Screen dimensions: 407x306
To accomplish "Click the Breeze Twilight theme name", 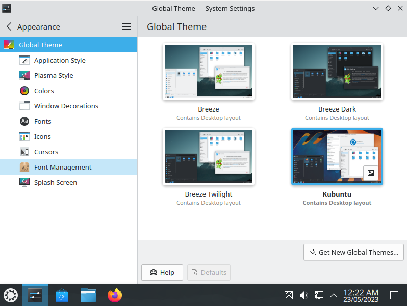I will click(209, 194).
